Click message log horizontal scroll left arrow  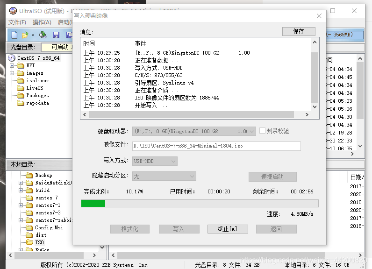tap(85, 115)
